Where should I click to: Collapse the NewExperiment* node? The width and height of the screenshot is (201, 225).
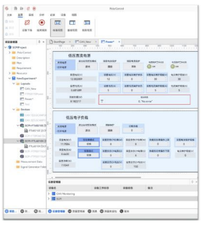9,78
